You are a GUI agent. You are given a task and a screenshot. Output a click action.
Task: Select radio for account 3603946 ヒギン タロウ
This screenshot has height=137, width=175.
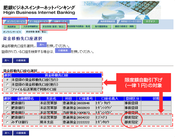[7, 103]
